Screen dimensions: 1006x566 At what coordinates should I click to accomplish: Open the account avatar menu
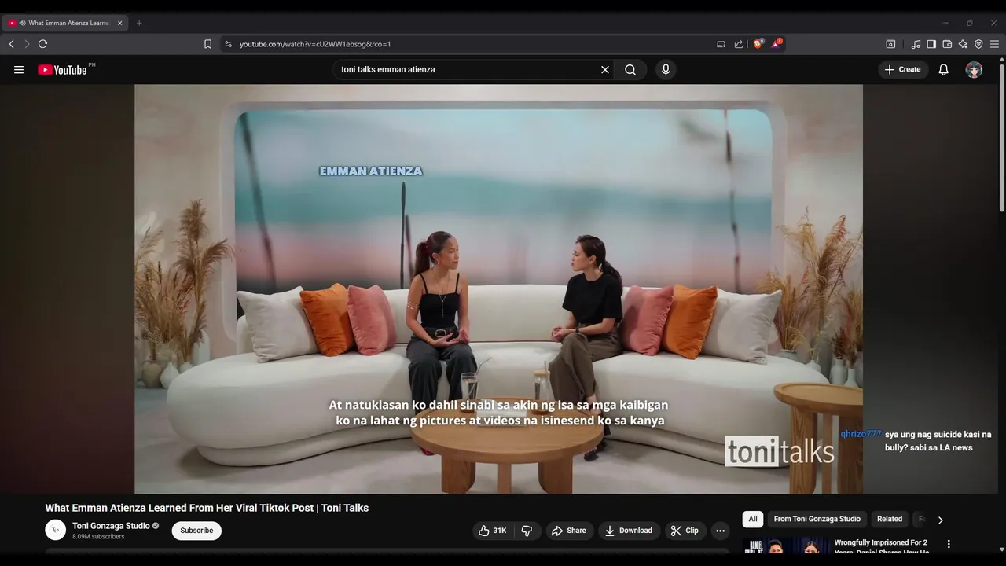pyautogui.click(x=975, y=69)
